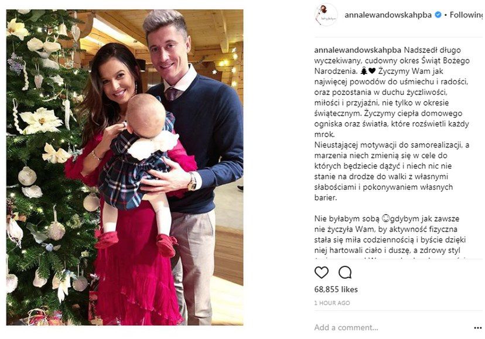Open comments via the speech bubble icon
The width and height of the screenshot is (485, 339).
coord(345,272)
